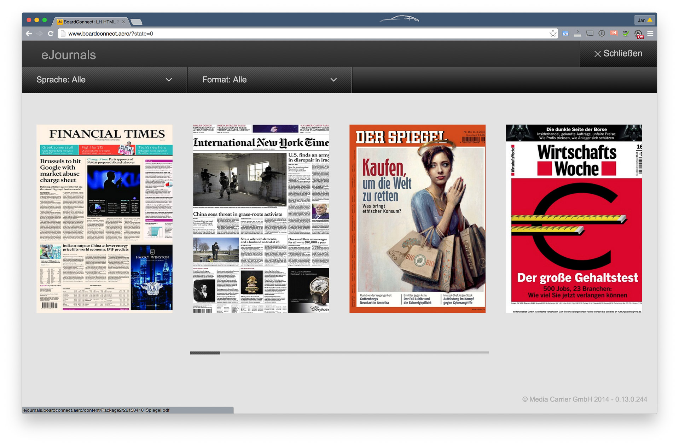Click the Media Carrier GmbH copyright text
This screenshot has width=679, height=445.
click(x=585, y=399)
